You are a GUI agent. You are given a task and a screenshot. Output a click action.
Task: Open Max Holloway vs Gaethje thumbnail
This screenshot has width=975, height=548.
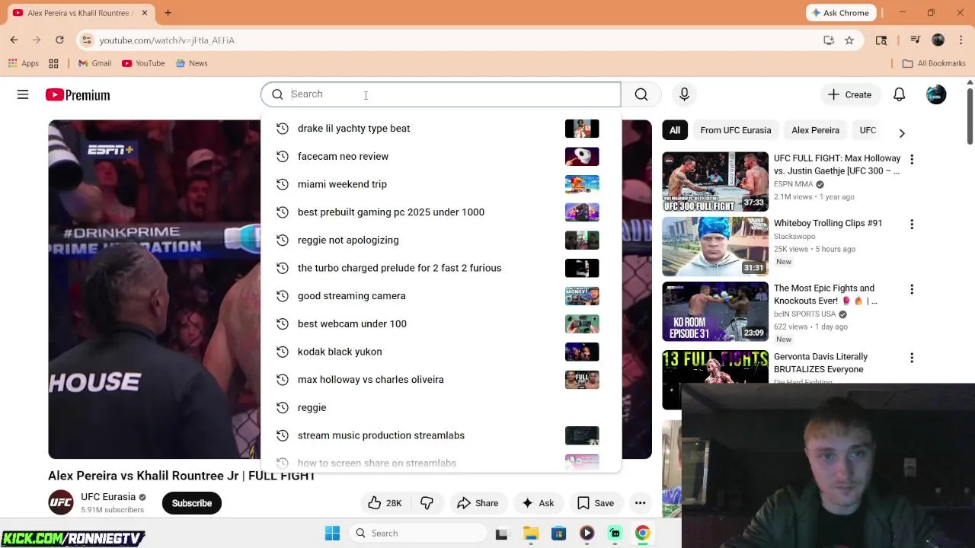coord(715,182)
